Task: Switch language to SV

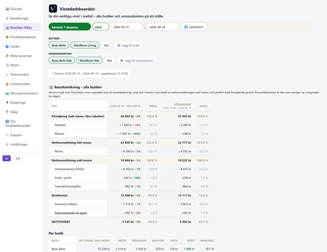Action: click(x=7, y=158)
